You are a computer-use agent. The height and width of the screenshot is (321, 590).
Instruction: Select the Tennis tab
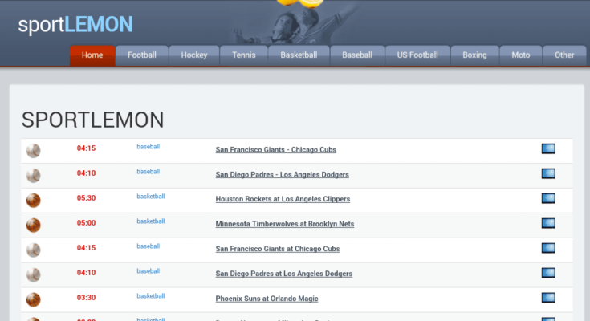click(x=244, y=55)
